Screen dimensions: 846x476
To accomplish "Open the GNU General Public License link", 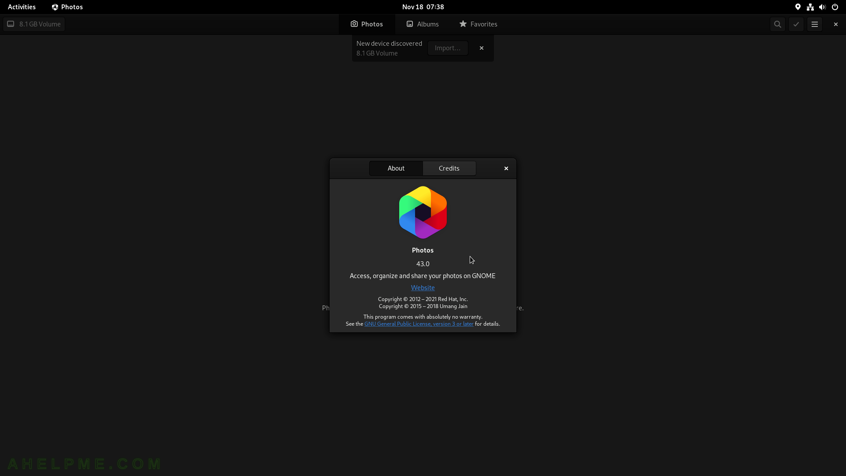I will click(x=419, y=324).
